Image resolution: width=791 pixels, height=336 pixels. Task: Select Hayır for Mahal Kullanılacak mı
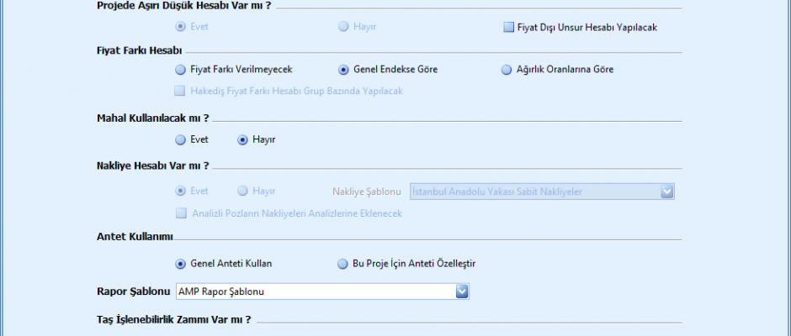click(x=243, y=139)
